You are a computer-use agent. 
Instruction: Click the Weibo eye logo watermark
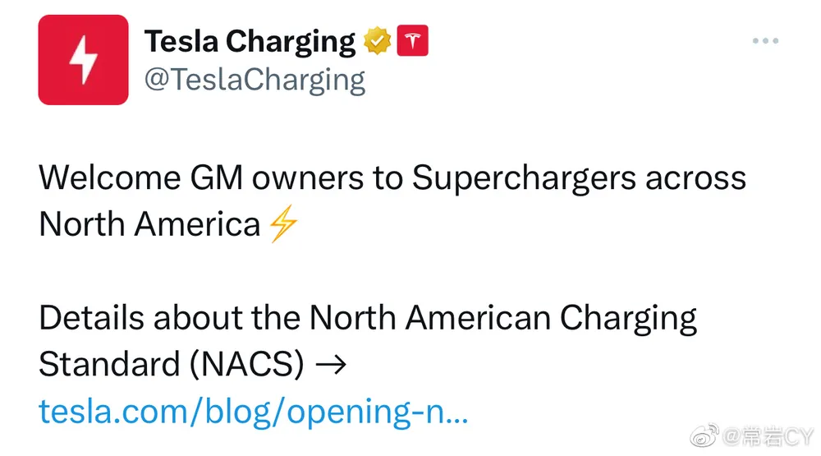704,436
